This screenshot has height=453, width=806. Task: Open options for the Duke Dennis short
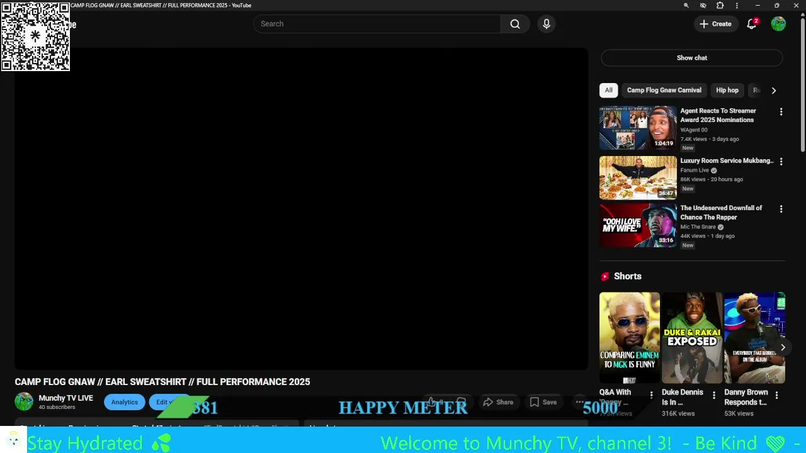point(714,395)
